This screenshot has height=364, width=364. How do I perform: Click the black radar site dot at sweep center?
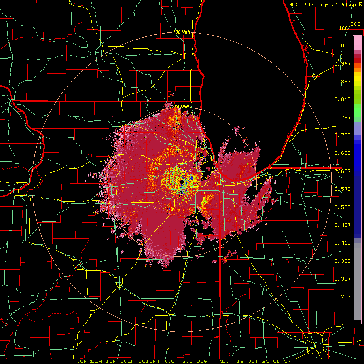point(182,182)
